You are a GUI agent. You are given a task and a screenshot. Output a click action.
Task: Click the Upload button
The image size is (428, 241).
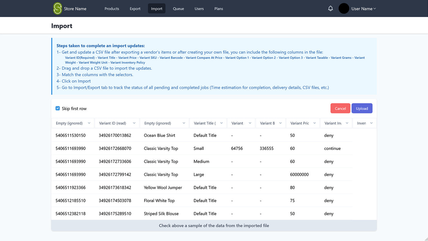pos(362,108)
